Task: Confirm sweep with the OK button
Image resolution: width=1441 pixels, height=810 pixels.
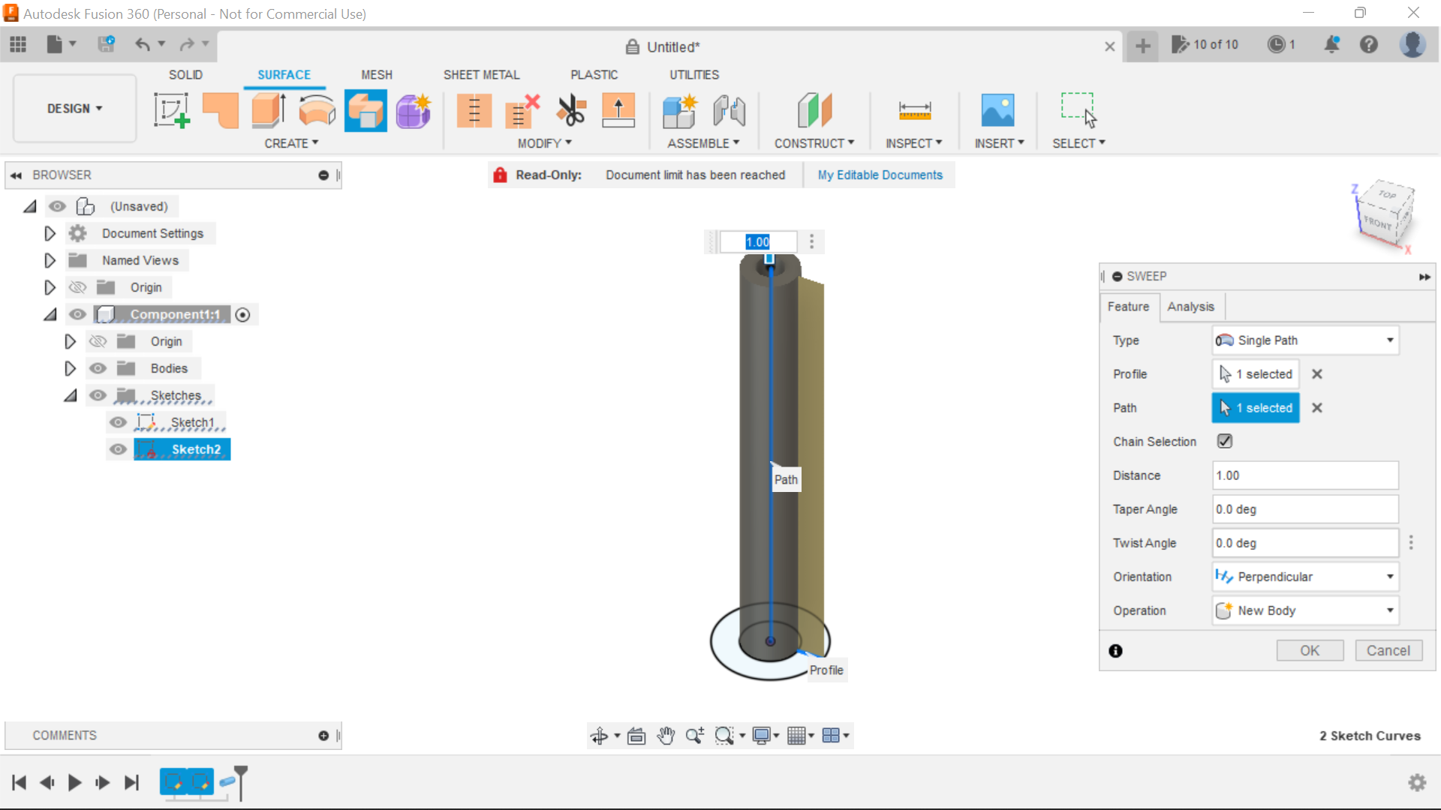Action: [1309, 650]
